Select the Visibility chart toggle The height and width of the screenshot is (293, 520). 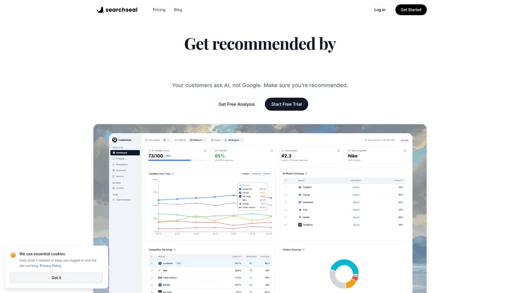click(246, 174)
